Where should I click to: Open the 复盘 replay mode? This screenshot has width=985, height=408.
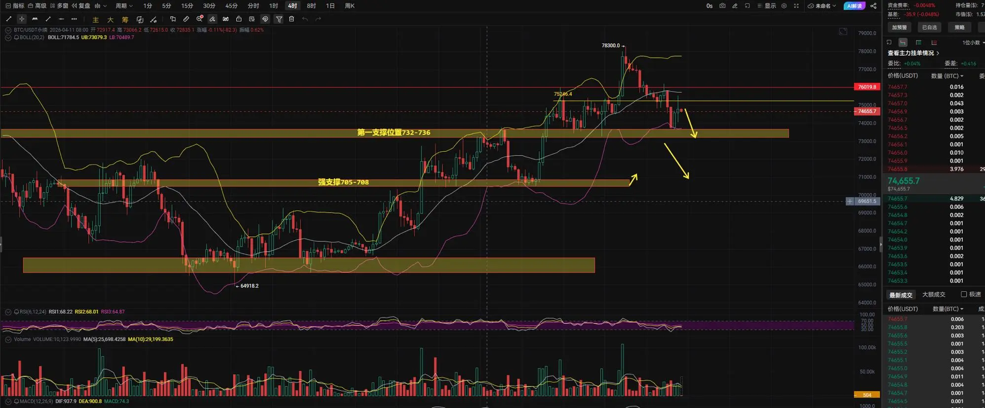tap(81, 6)
